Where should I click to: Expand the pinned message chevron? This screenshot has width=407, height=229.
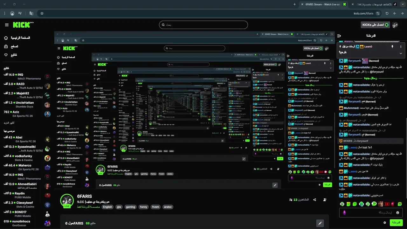(x=401, y=53)
